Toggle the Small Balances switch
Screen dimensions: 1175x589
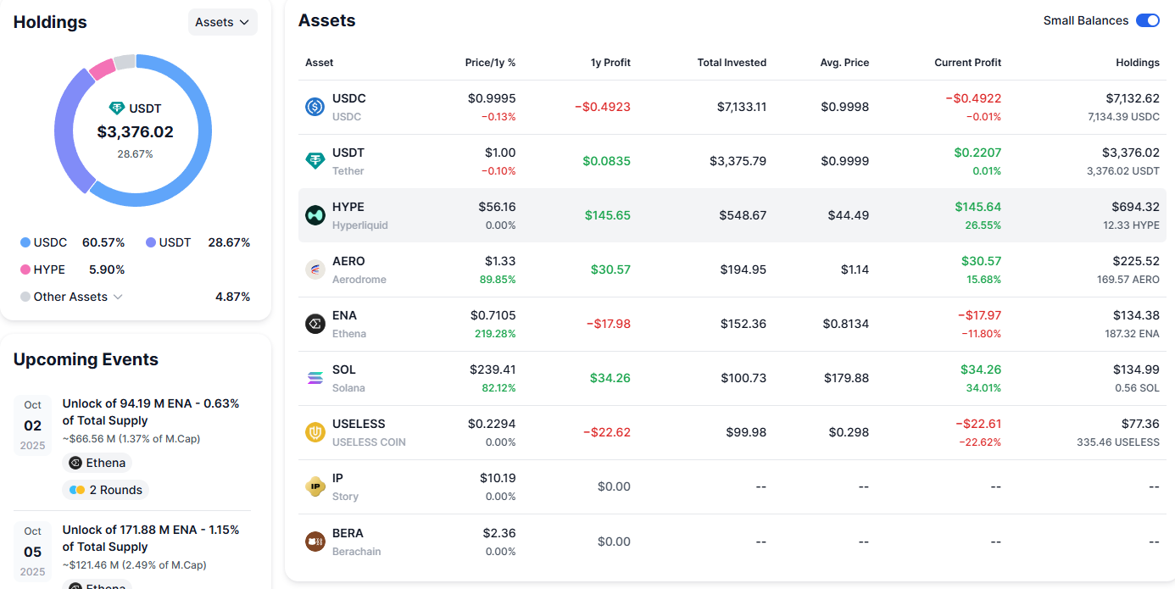click(x=1148, y=20)
